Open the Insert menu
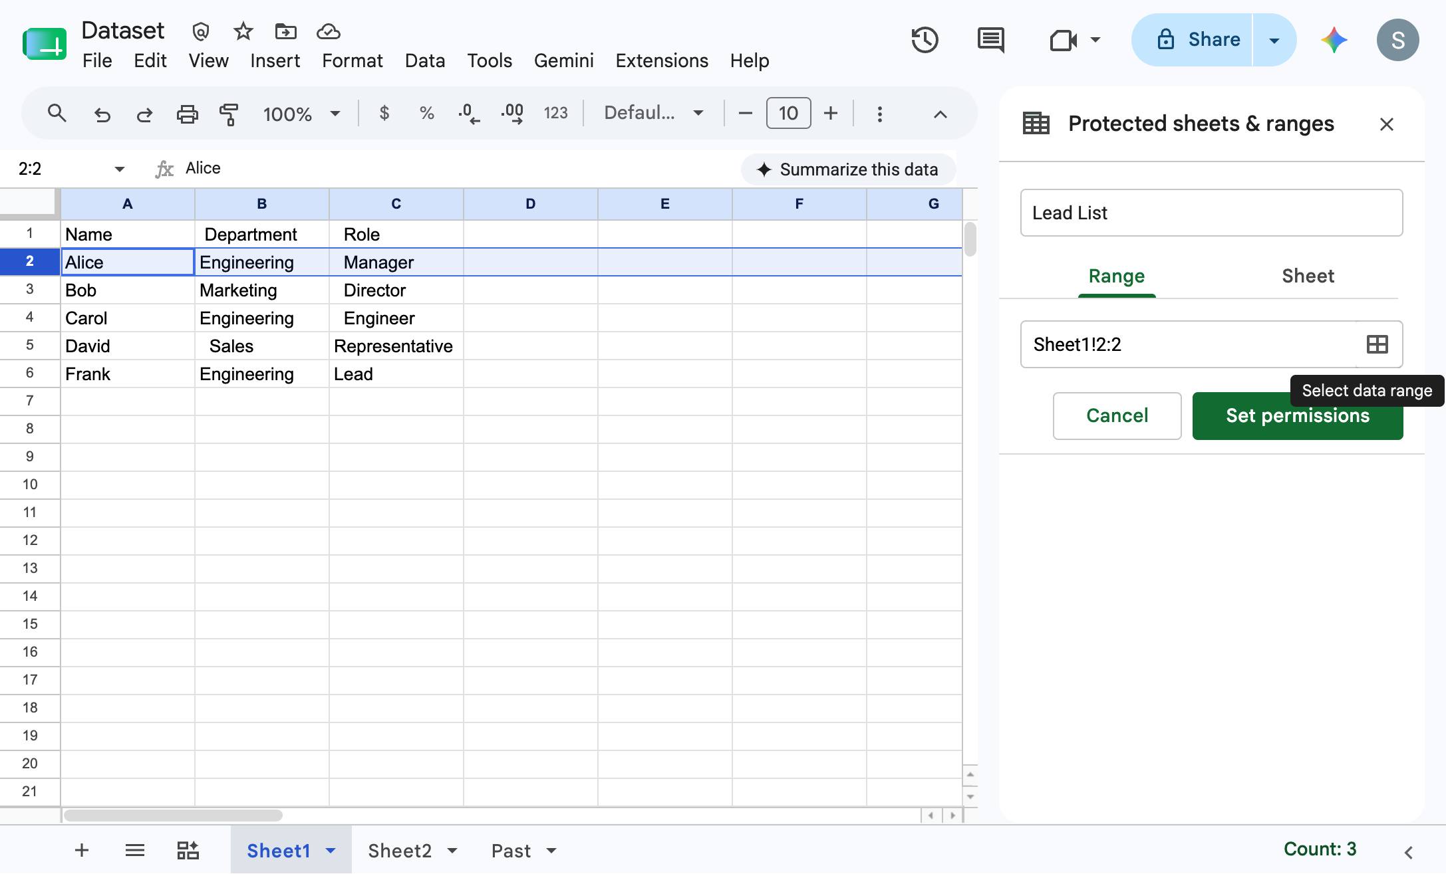This screenshot has height=874, width=1446. [x=275, y=61]
